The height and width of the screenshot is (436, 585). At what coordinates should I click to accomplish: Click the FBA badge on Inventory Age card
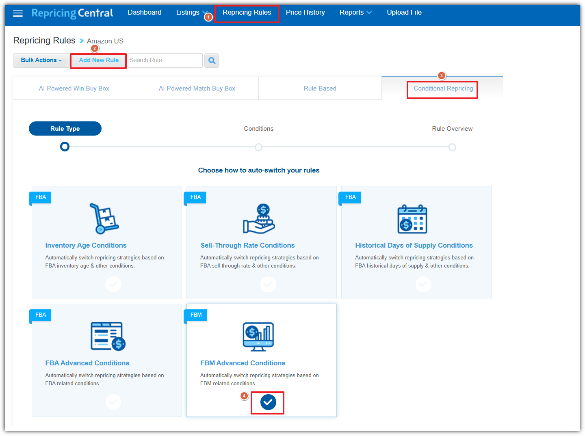click(41, 197)
